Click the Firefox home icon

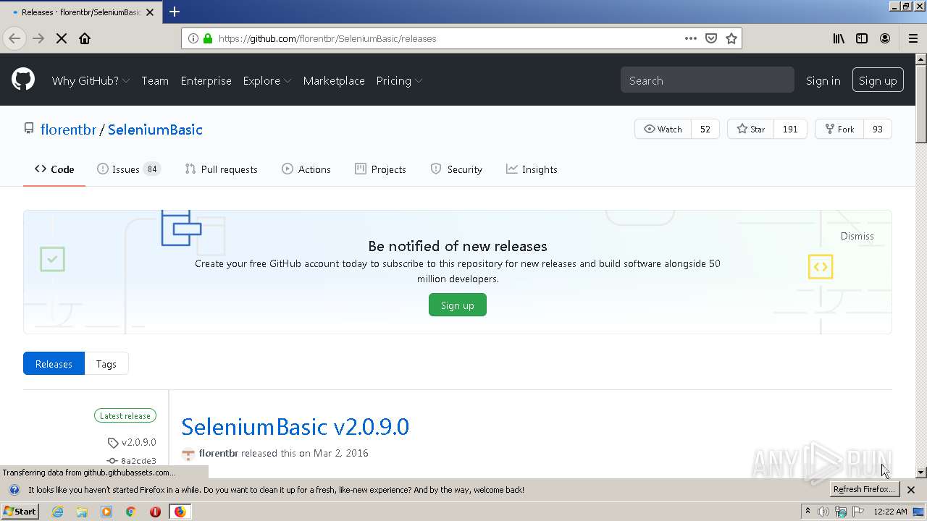pyautogui.click(x=85, y=38)
